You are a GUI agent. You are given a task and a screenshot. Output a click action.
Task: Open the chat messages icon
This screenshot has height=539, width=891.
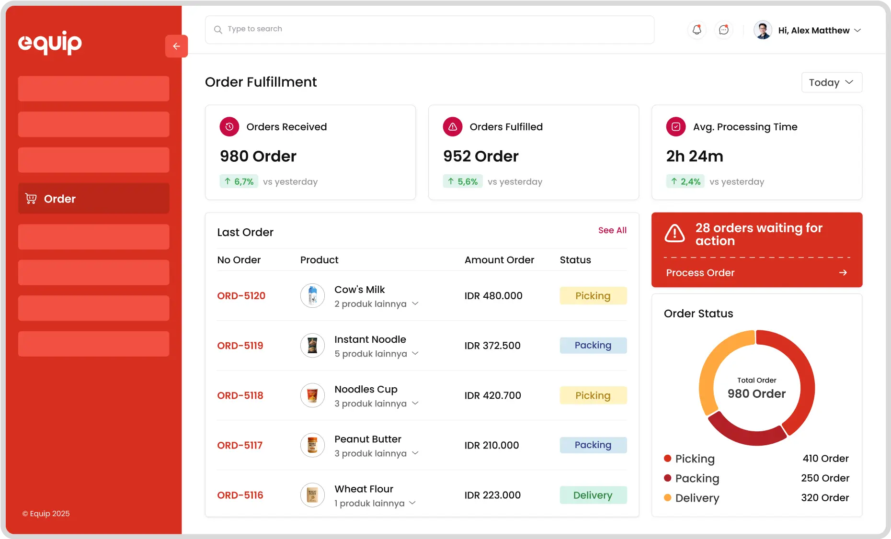(x=723, y=30)
